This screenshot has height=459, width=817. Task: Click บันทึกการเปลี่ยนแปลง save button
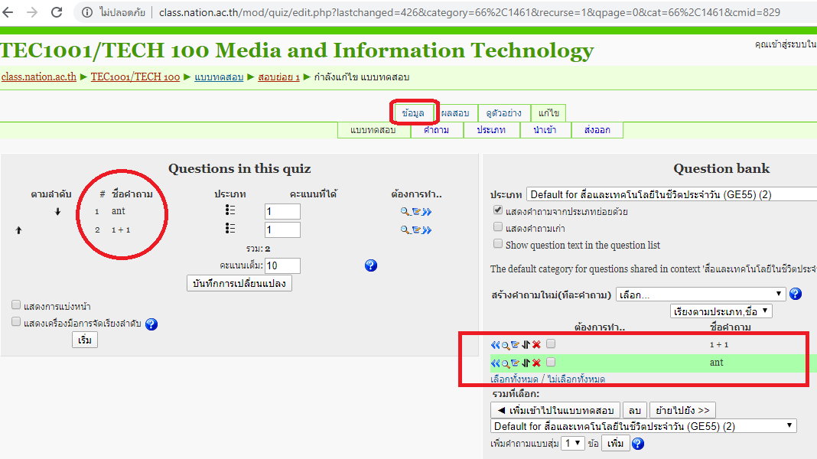click(239, 283)
